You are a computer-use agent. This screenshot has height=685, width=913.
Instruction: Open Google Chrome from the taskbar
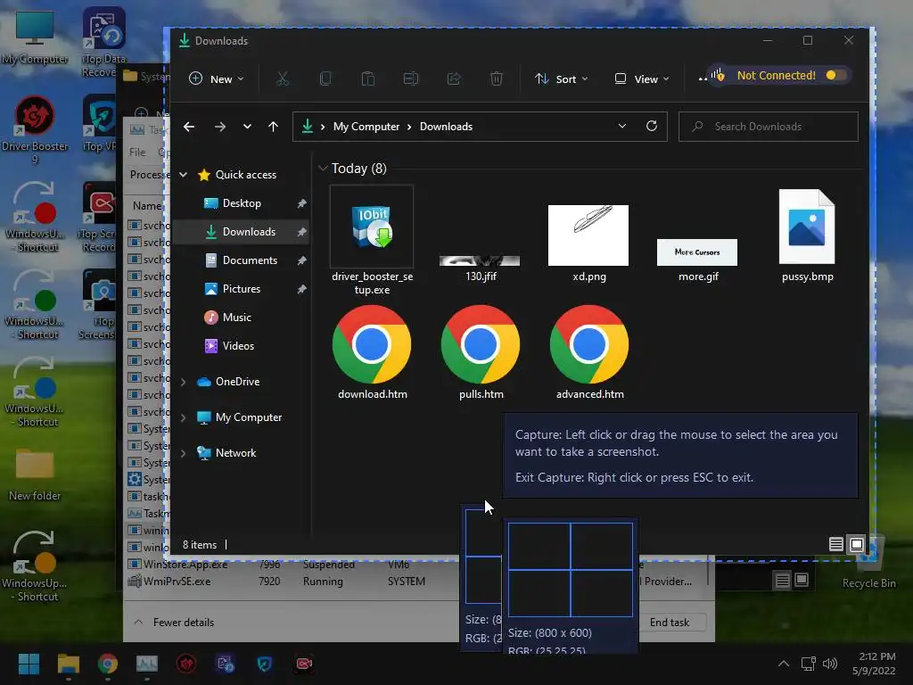(x=108, y=664)
